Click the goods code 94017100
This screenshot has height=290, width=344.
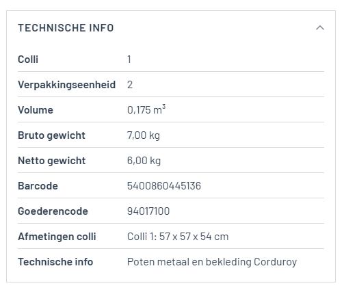tap(148, 211)
